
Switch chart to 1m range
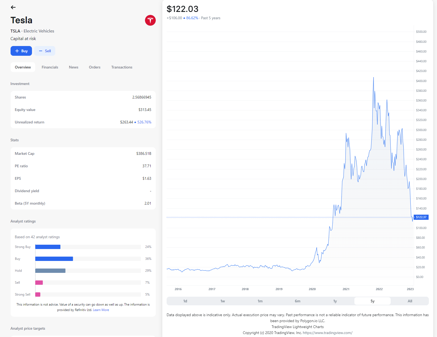click(260, 301)
